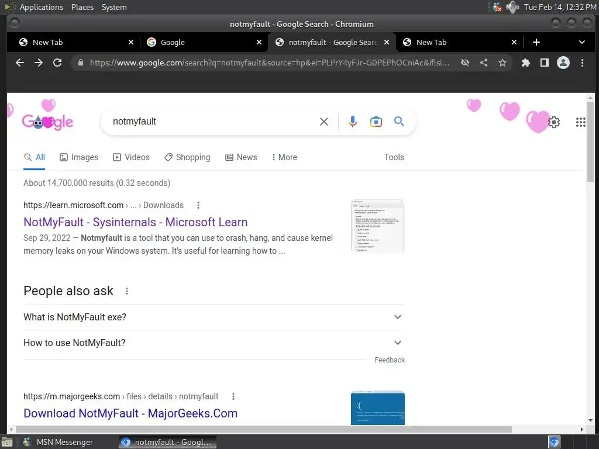599x449 pixels.
Task: Open Google quick settings gear
Action: tap(554, 122)
